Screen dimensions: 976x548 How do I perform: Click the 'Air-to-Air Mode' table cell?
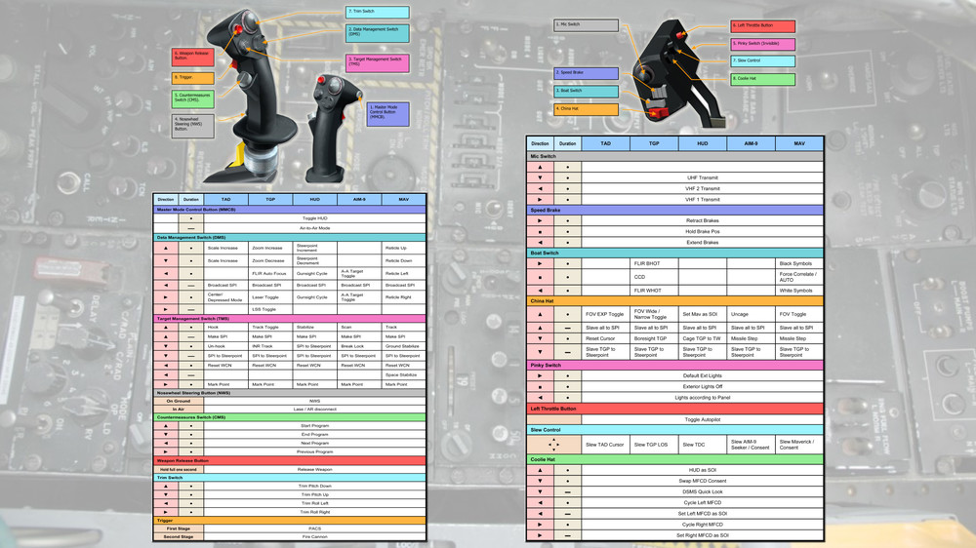[315, 228]
